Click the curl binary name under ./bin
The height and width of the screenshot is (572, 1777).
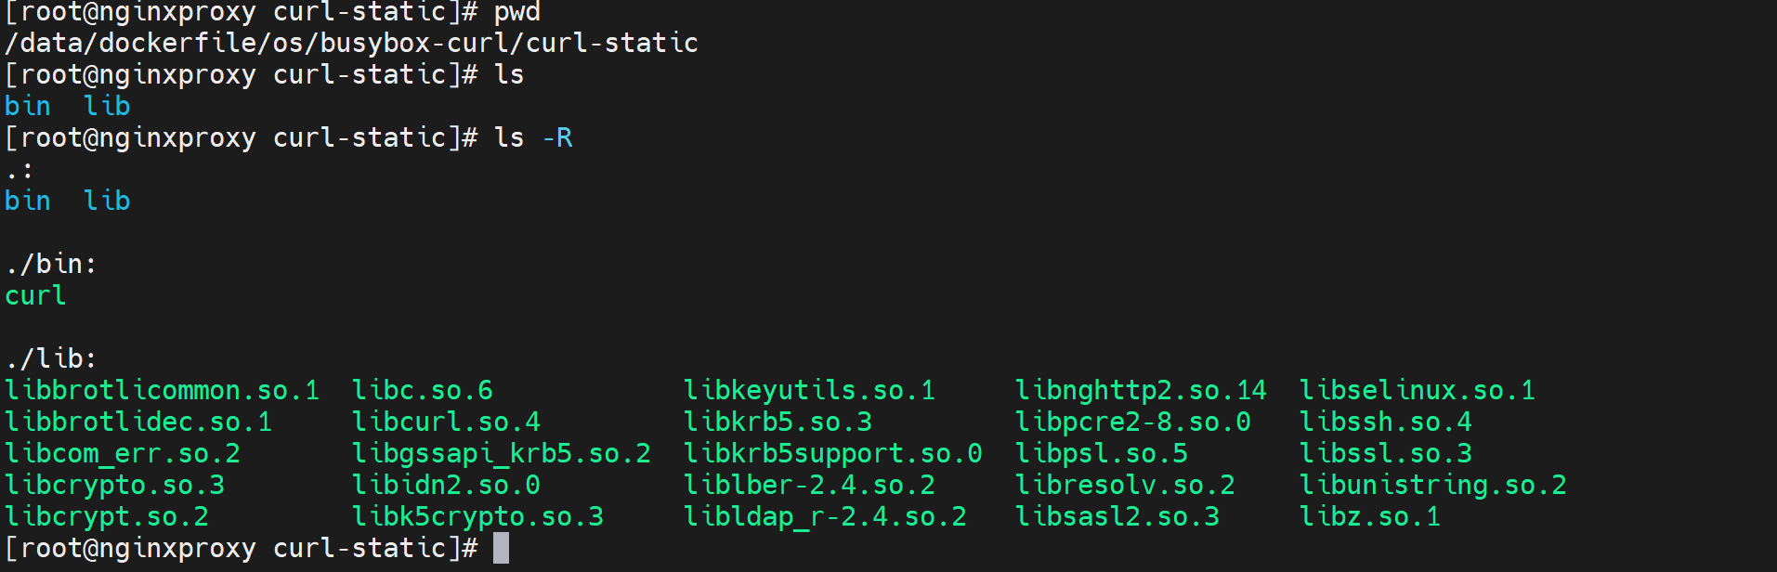click(x=35, y=295)
